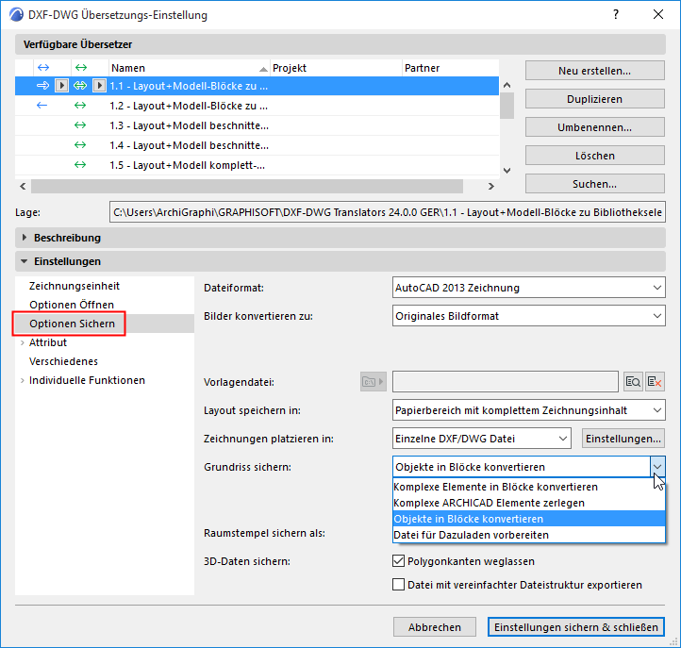Select Komplexe Elemente in Blöcke konvertieren

click(x=528, y=487)
